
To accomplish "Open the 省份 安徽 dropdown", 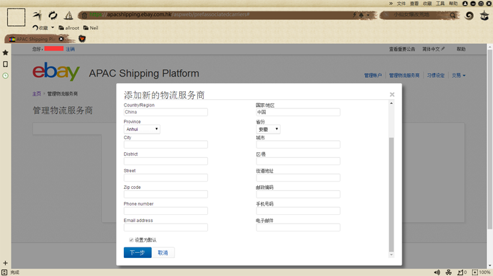I will pos(268,129).
